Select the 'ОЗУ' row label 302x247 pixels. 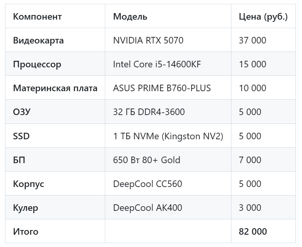click(x=22, y=112)
